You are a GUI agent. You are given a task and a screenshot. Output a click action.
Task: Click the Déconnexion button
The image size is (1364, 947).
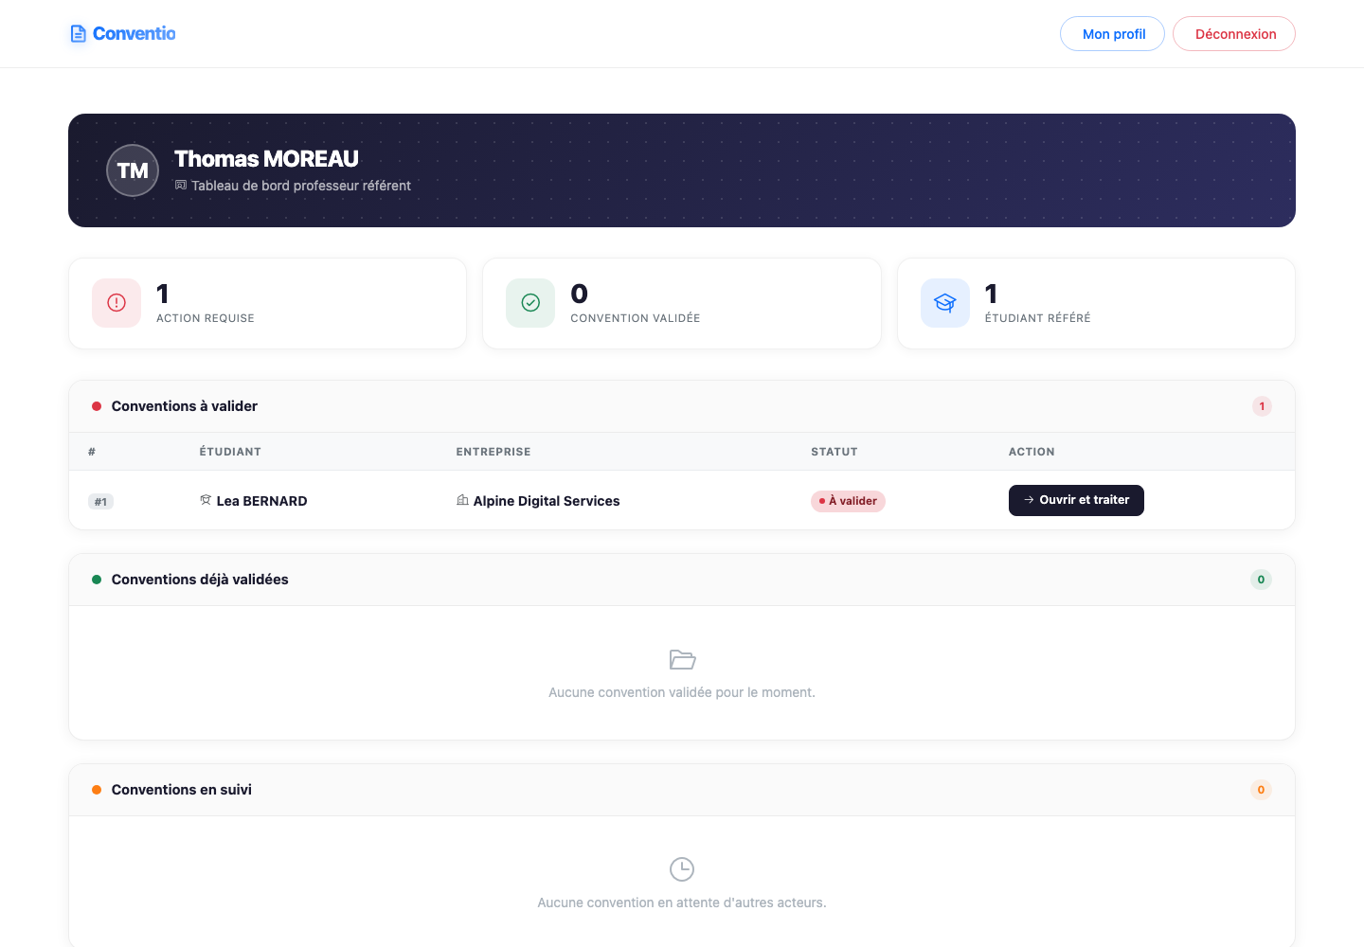tap(1234, 34)
